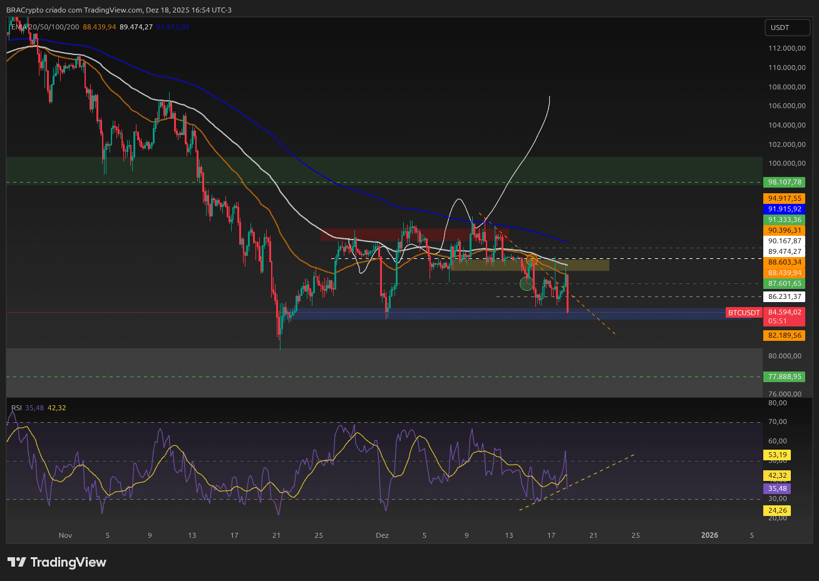Click the blue 91.915,92 price axis tag
819x581 pixels.
click(x=785, y=209)
